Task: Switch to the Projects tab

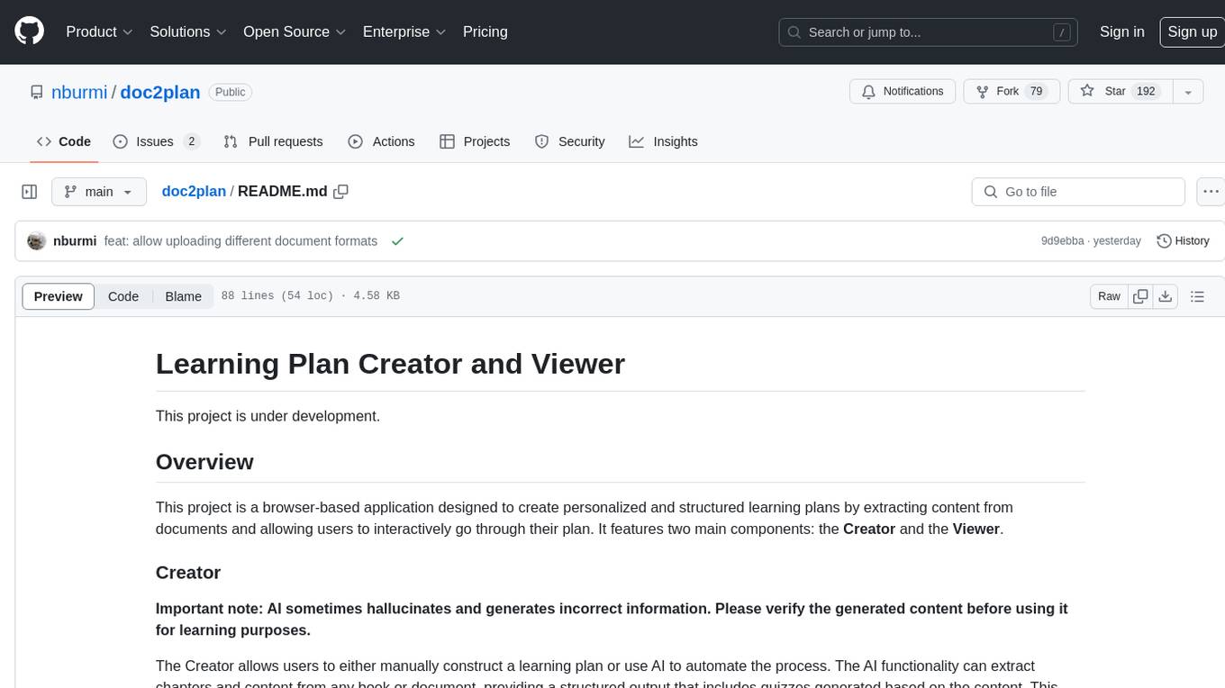Action: (x=475, y=141)
